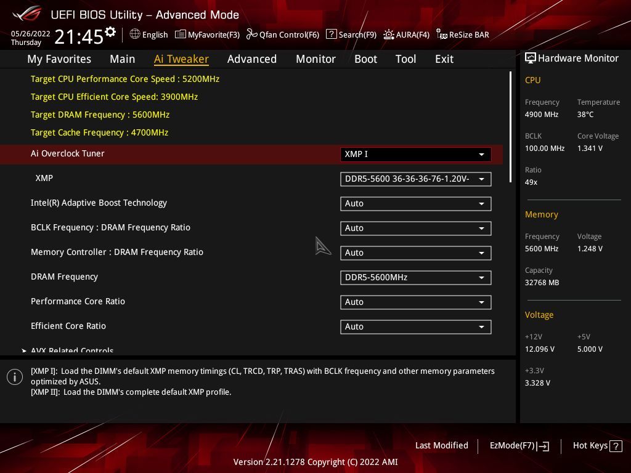
Task: Click the globe language icon
Action: 135,34
